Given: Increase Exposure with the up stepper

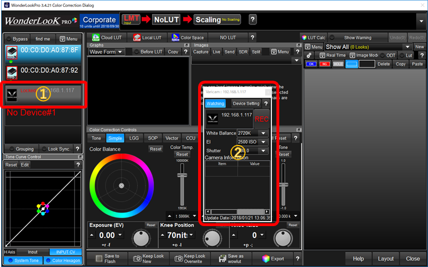Looking at the screenshot, I should coord(92,235).
